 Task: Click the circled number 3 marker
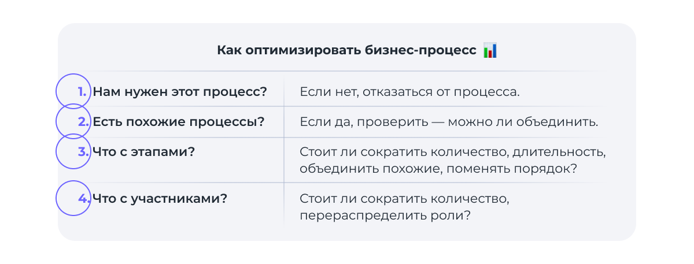click(73, 152)
